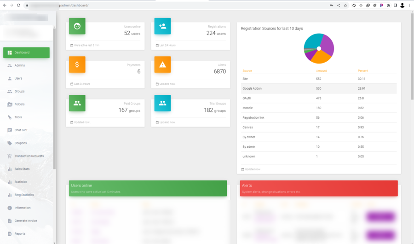Click the orange slice of the pie chart
The height and width of the screenshot is (244, 414).
[320, 58]
